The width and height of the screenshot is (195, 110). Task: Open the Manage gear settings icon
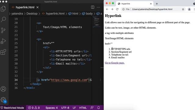coord(3,100)
